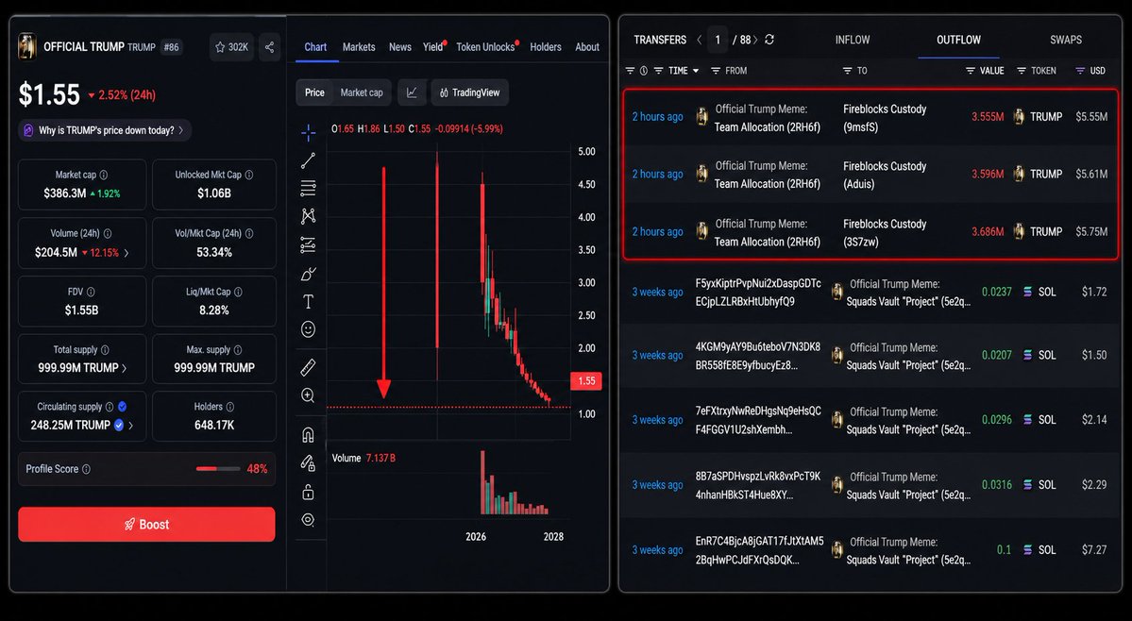1132x621 pixels.
Task: Switch to SWAPS transfers
Action: (x=1066, y=40)
